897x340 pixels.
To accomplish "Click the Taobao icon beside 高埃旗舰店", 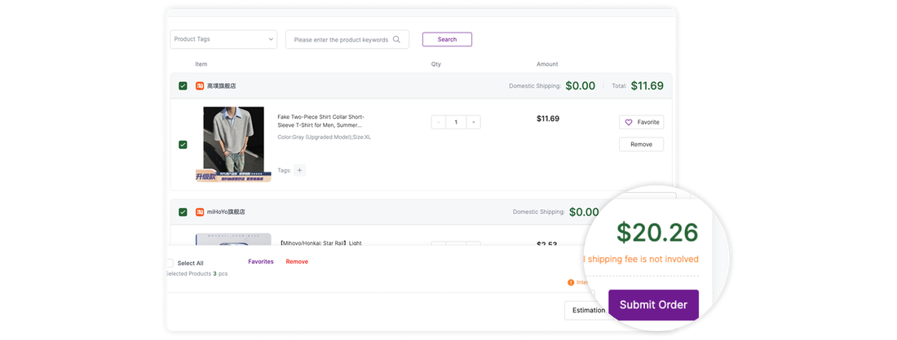I will click(x=200, y=86).
